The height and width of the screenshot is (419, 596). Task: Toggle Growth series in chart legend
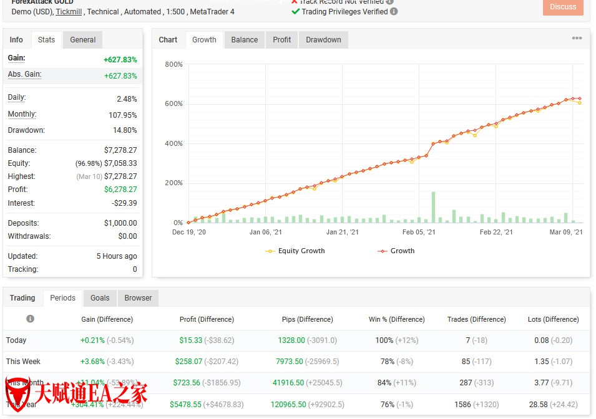[396, 251]
